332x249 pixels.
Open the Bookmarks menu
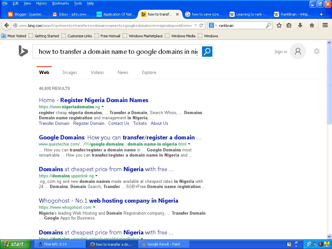click(61, 3)
